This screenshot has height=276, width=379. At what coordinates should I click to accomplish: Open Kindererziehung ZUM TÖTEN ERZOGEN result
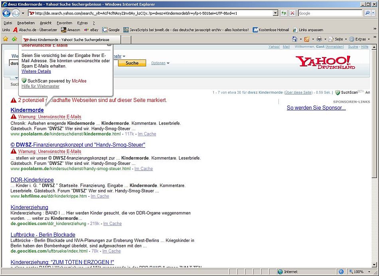62,262
